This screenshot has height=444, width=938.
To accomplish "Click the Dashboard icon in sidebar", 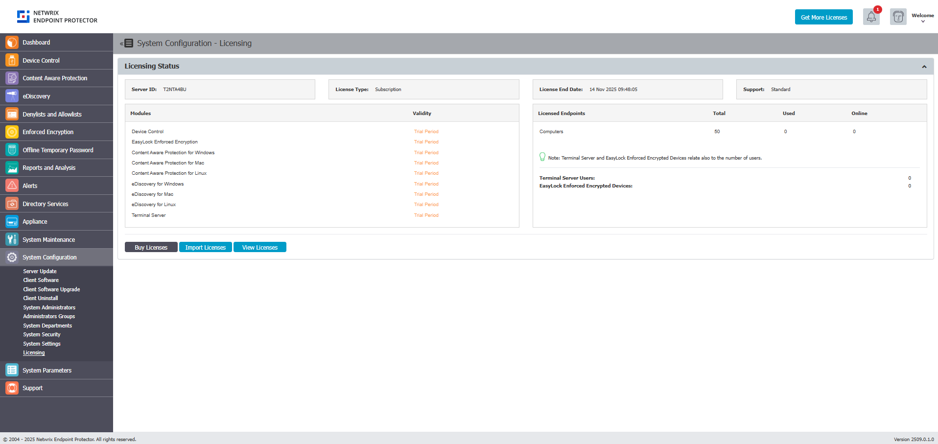I will click(x=12, y=43).
